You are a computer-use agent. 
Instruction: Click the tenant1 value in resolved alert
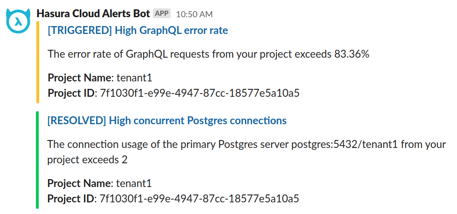click(x=134, y=183)
